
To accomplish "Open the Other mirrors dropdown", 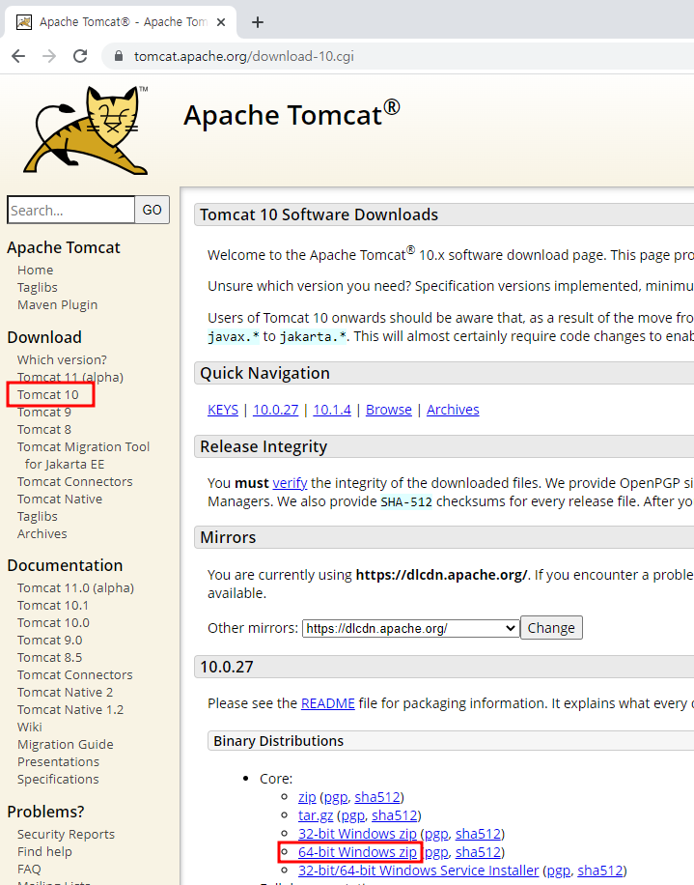I will [x=410, y=628].
